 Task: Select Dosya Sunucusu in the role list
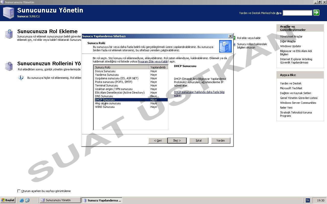pyautogui.click(x=131, y=71)
